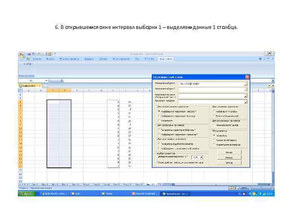Viewport: 293px width, 220px height.
Task: Click the fx insert function icon
Action: (62, 81)
